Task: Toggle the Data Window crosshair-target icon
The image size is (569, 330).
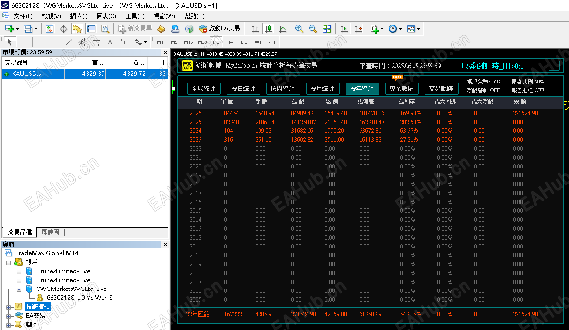Action: (x=63, y=29)
